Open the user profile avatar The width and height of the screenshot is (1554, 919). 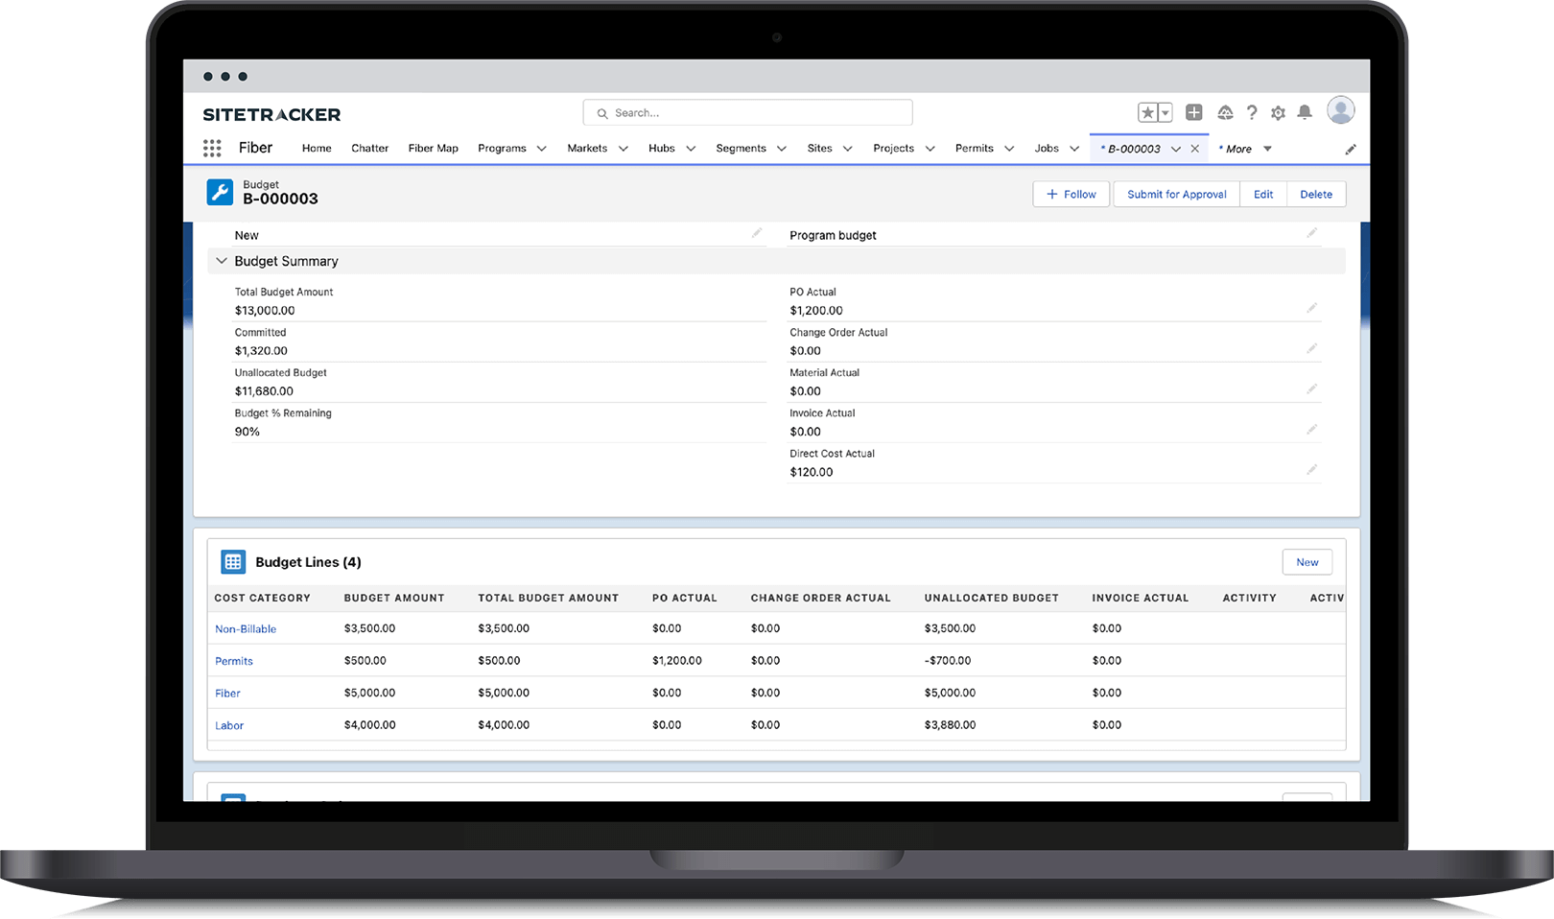coord(1341,110)
